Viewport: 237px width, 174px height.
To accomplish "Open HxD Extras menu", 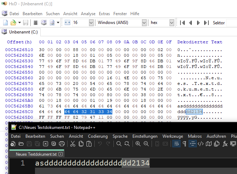I will click(x=104, y=14).
